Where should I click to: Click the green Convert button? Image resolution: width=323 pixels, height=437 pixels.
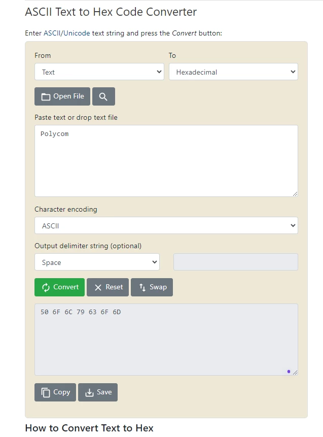60,287
